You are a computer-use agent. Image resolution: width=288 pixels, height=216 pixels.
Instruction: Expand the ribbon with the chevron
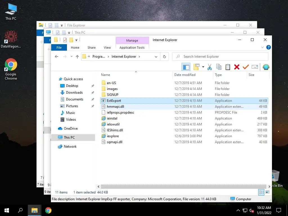[x=262, y=47]
